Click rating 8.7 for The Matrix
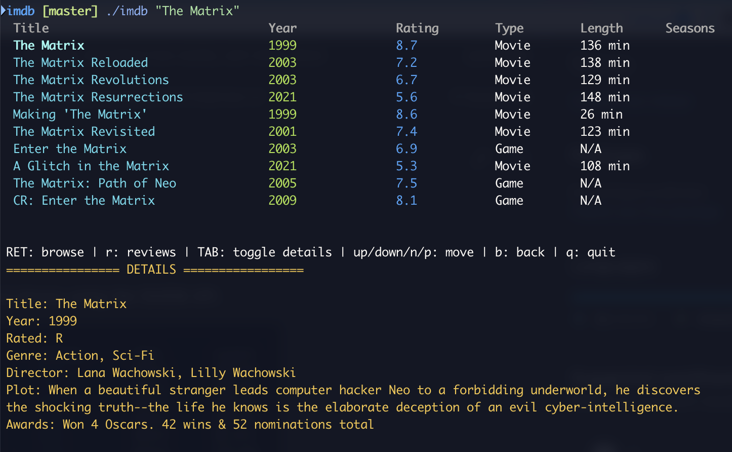732x452 pixels. [406, 45]
